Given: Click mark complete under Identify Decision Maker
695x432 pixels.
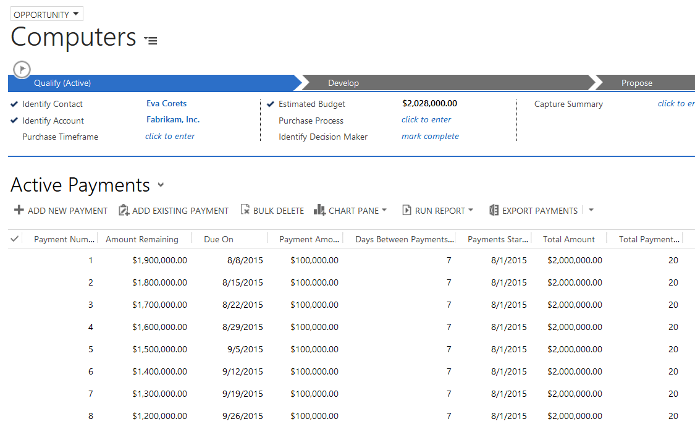Looking at the screenshot, I should (430, 136).
